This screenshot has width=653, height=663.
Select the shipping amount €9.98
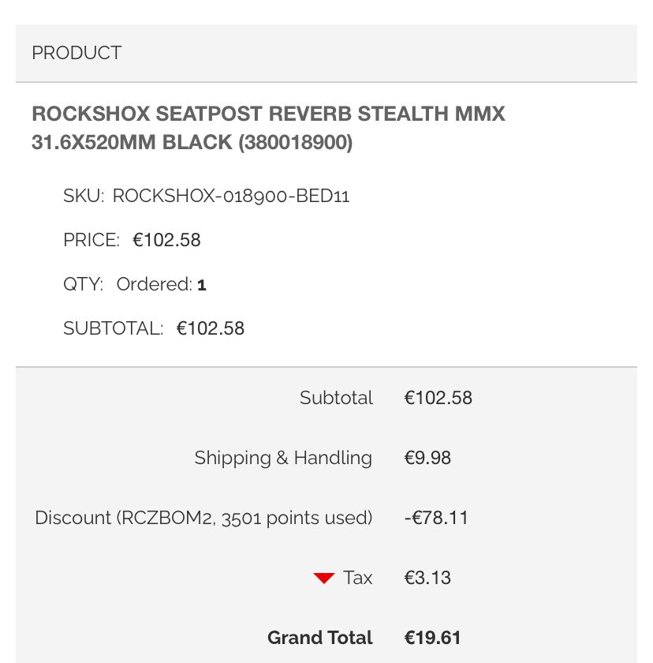pos(427,458)
